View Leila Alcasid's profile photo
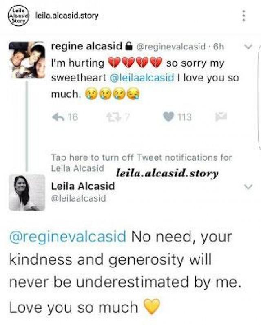Image resolution: width=261 pixels, height=325 pixels. click(27, 192)
